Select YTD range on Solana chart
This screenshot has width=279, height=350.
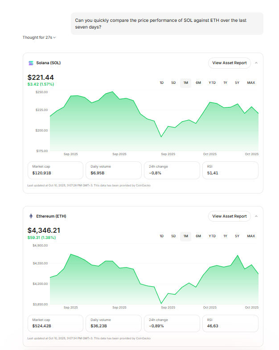click(212, 83)
